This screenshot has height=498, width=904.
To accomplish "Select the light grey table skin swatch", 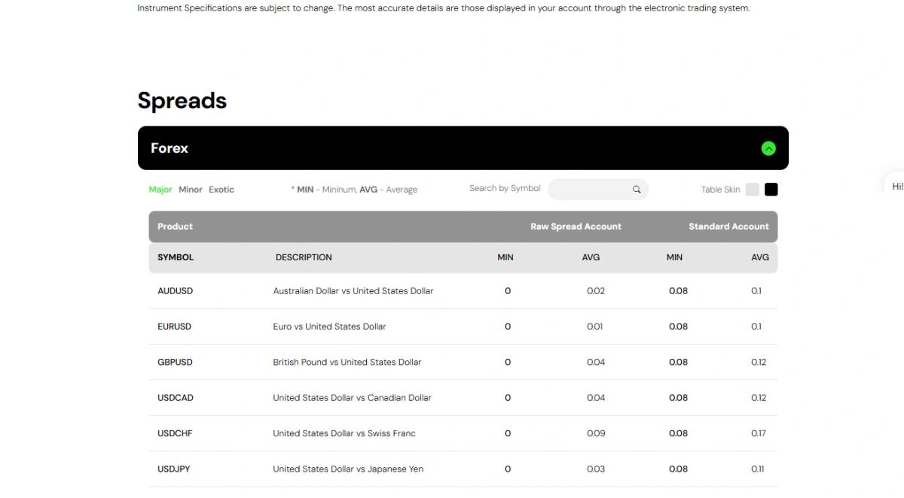I will (752, 190).
